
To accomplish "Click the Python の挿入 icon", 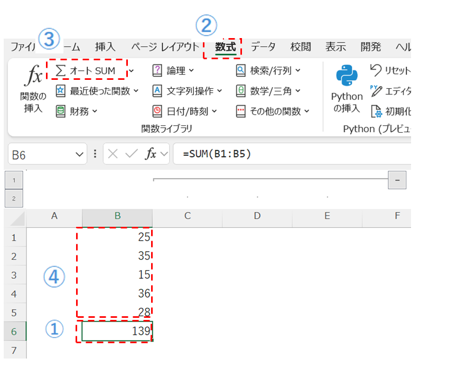I will point(347,77).
